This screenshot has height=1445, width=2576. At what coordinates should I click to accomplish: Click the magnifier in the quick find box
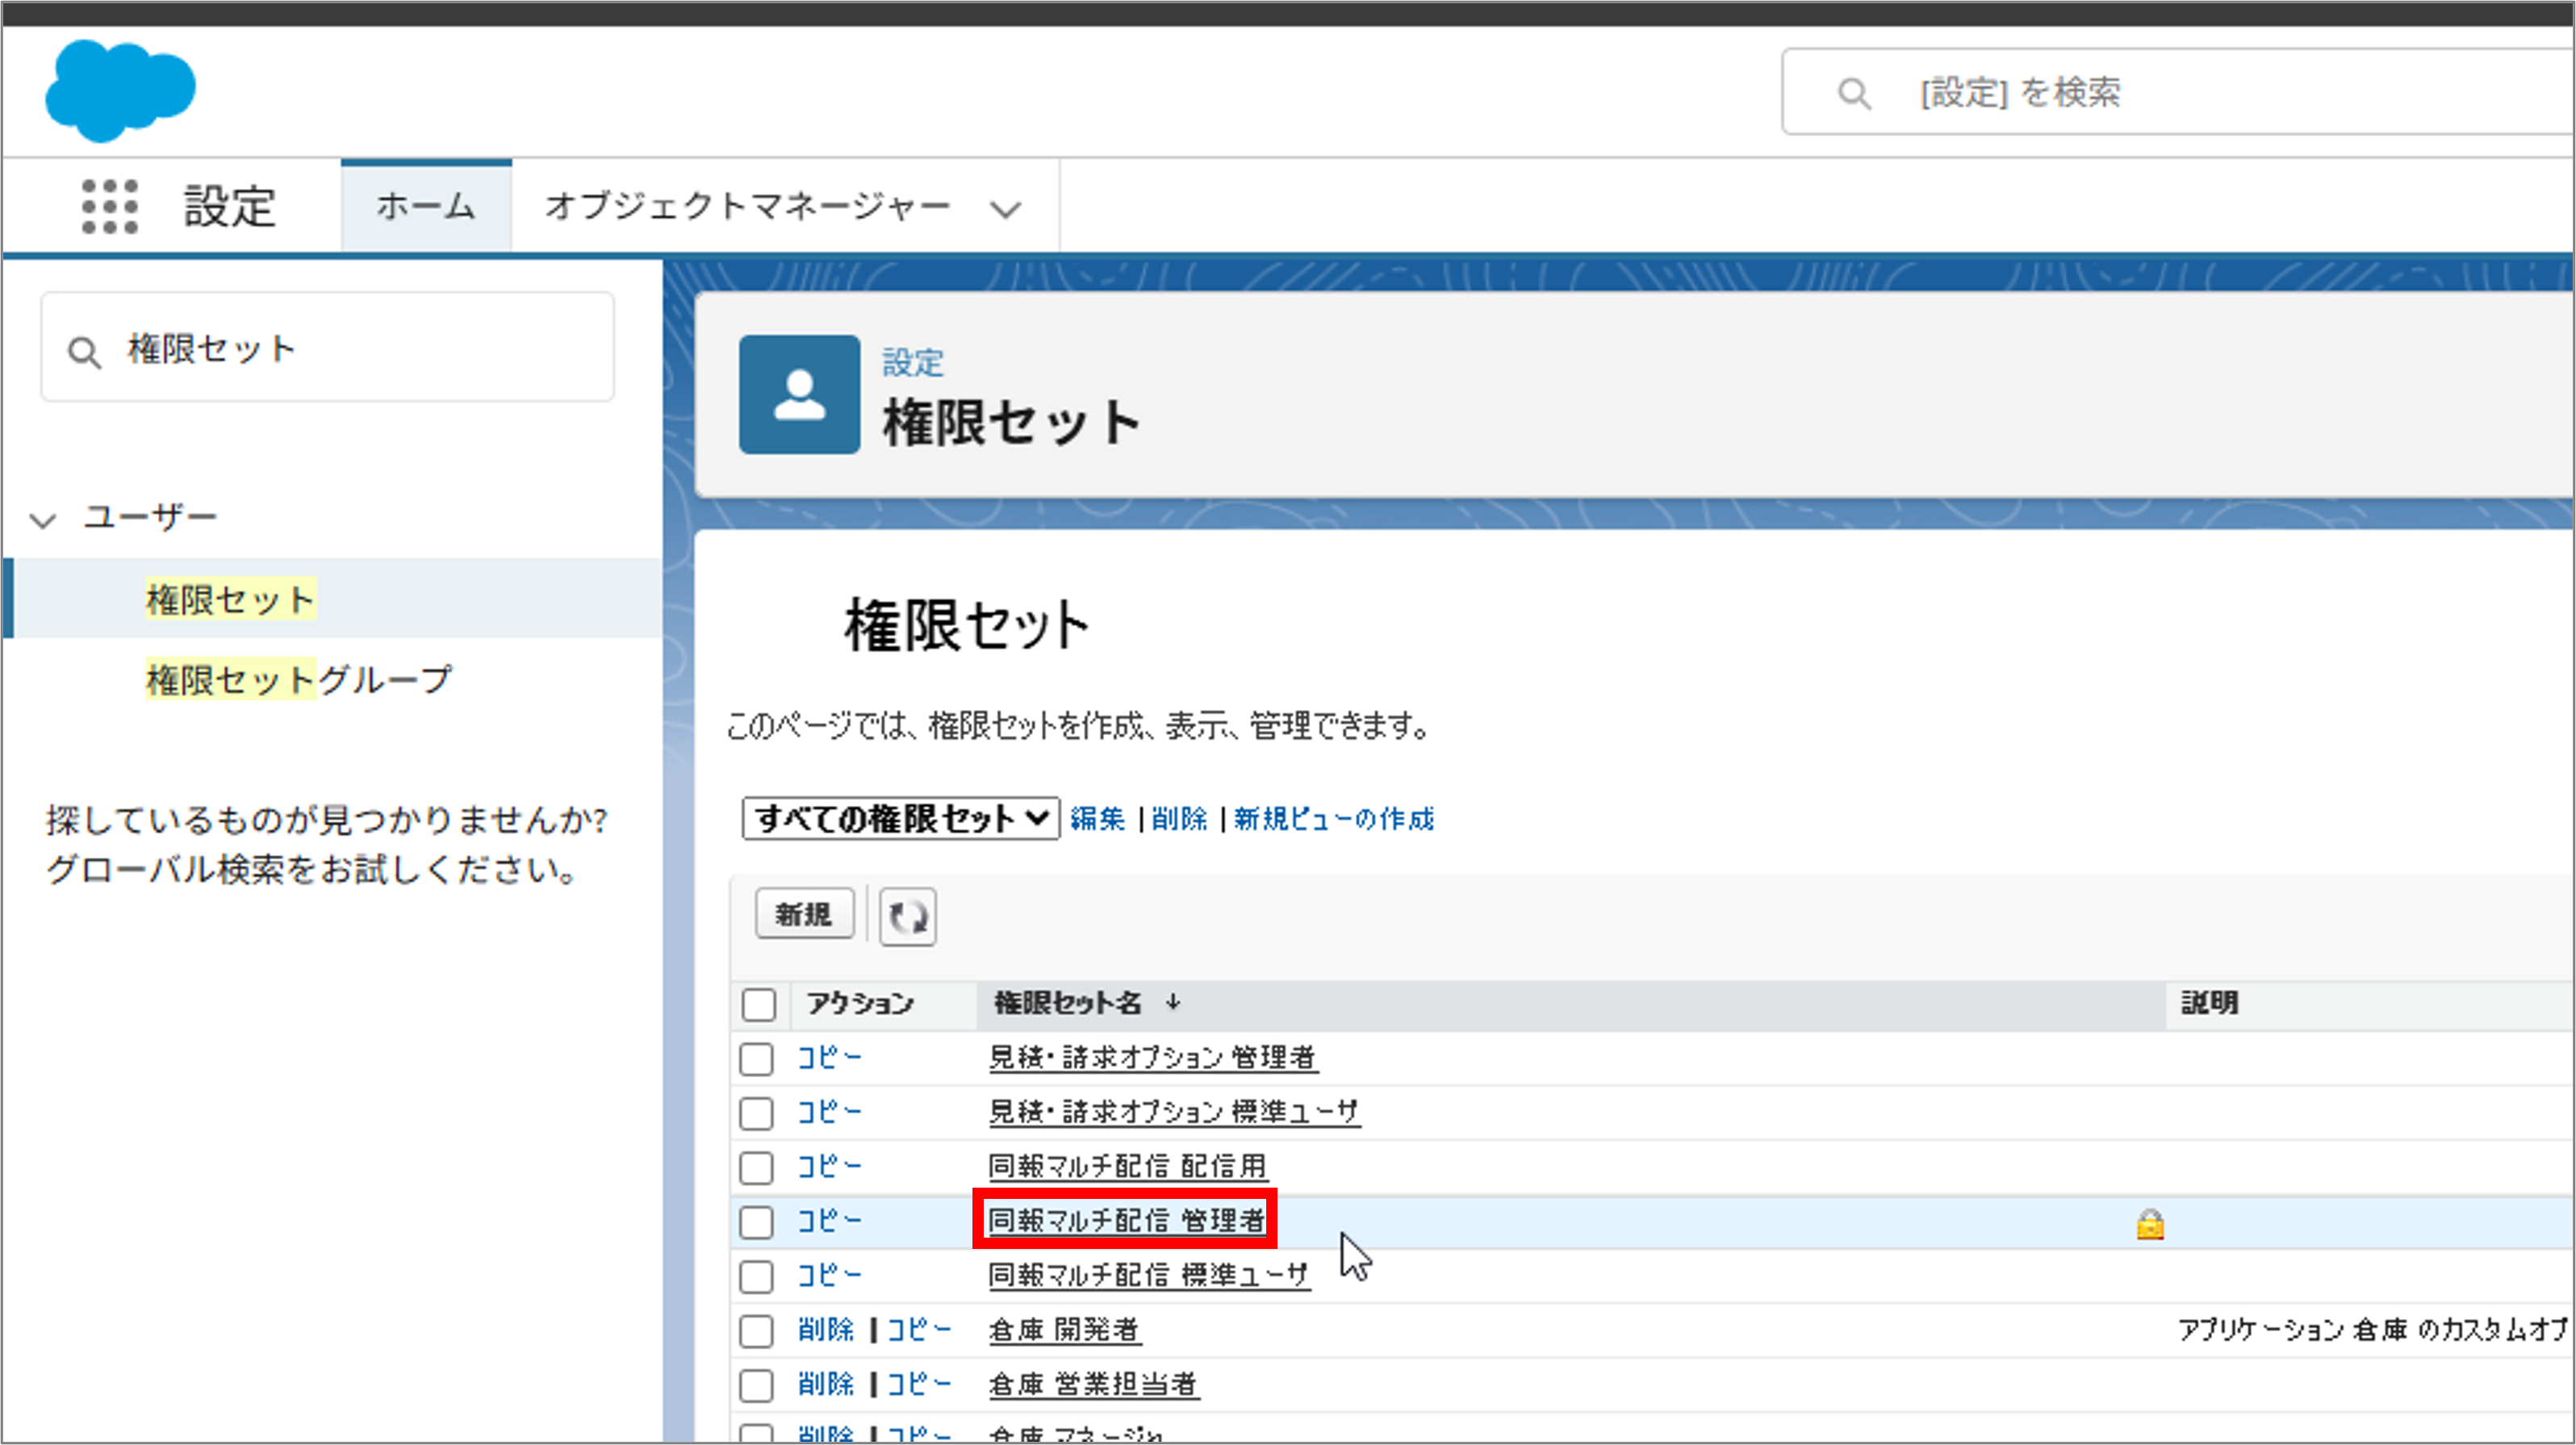(x=84, y=349)
